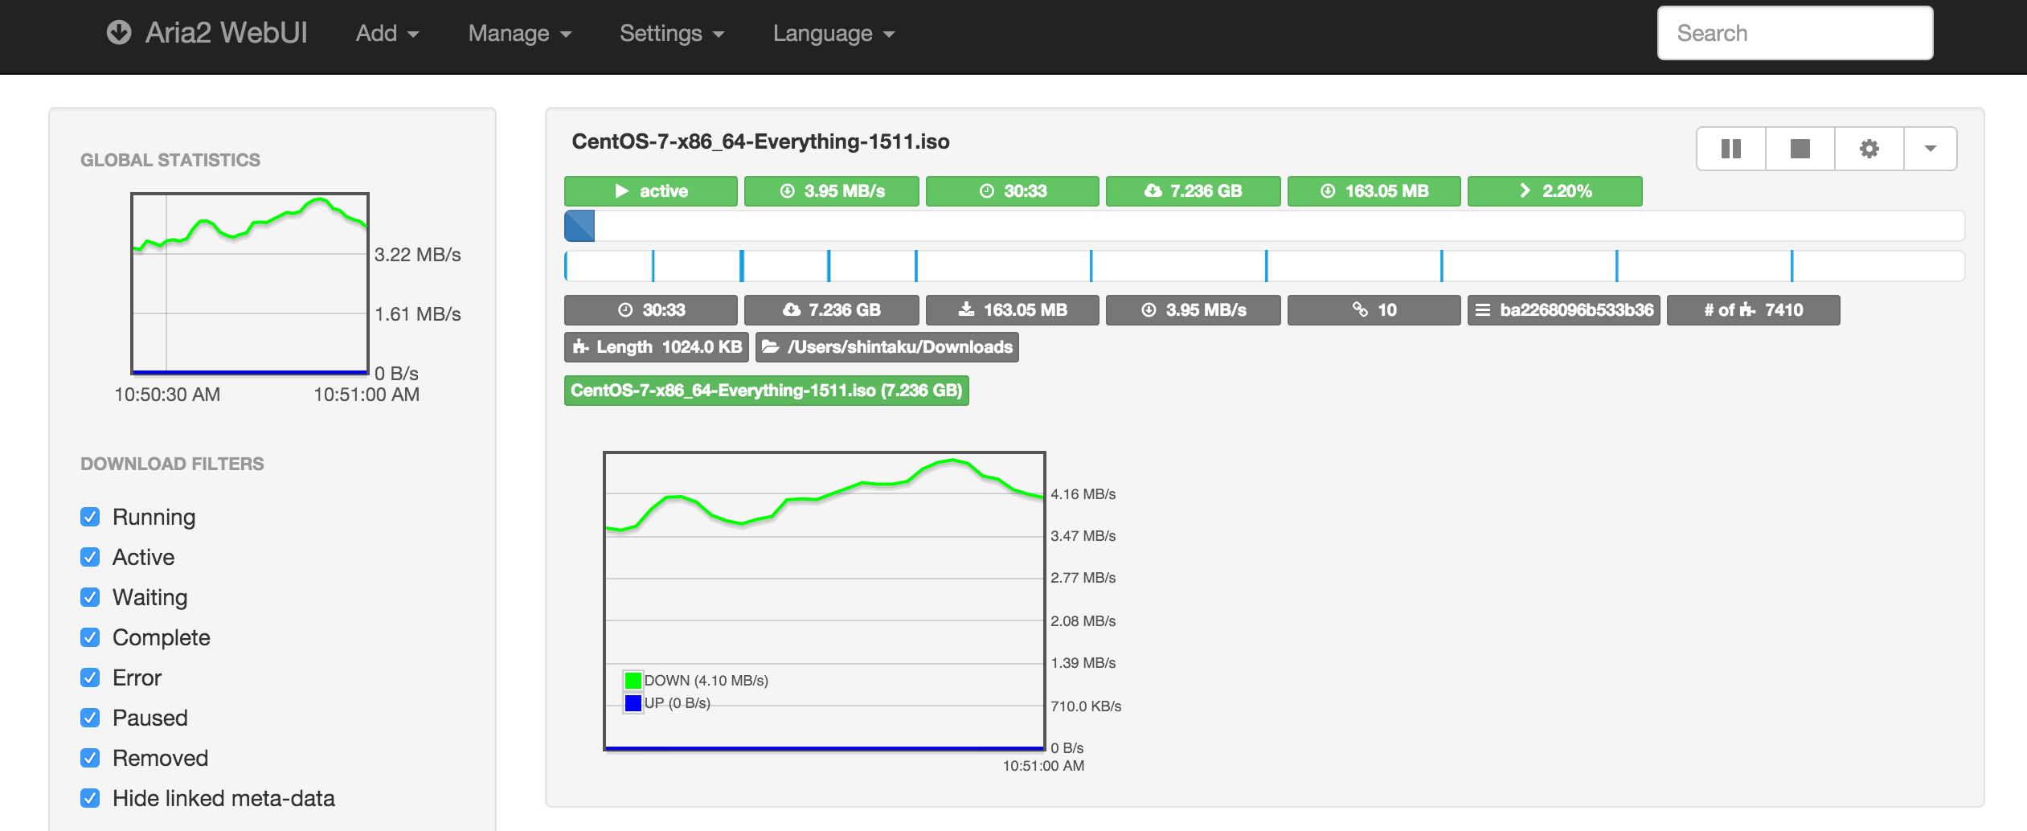
Task: Click the Aria2 WebUI brand title
Action: tap(226, 33)
